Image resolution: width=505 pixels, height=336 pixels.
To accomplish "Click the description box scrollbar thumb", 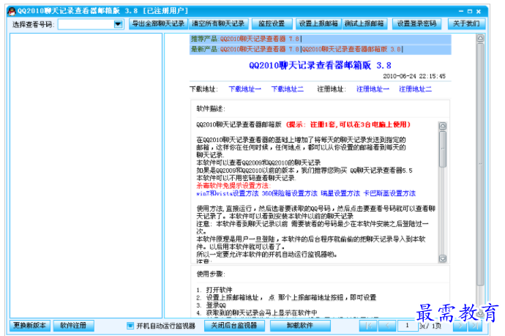I will pyautogui.click(x=443, y=149).
